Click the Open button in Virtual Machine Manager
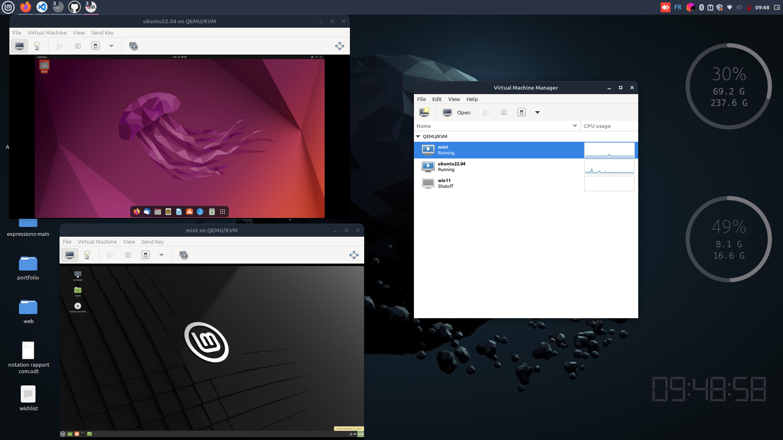 [457, 112]
